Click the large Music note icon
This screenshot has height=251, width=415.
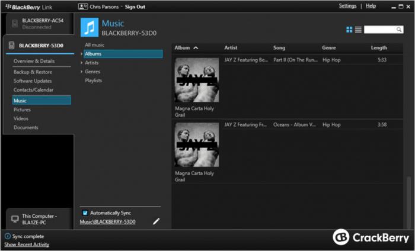pyautogui.click(x=90, y=27)
